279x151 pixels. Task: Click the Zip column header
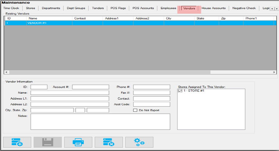tap(231, 18)
